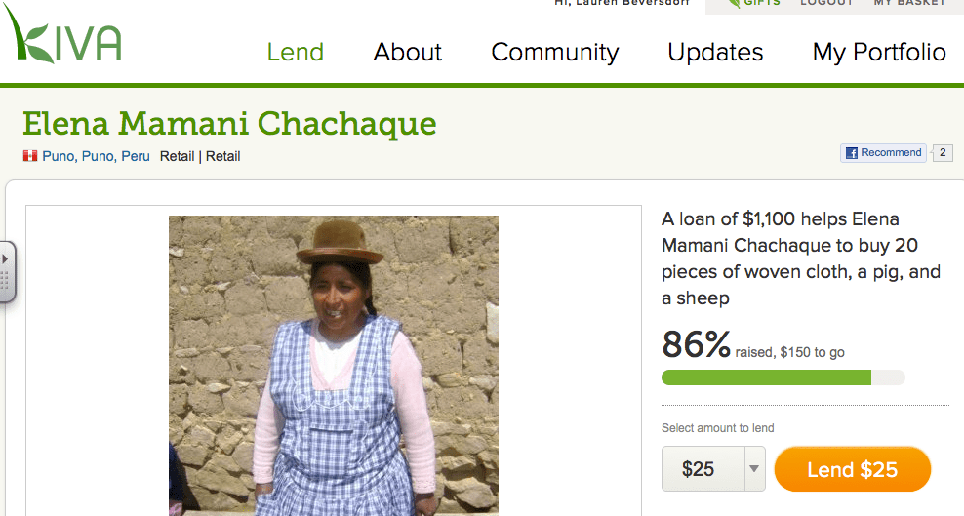Click the Logout link

pos(826,3)
